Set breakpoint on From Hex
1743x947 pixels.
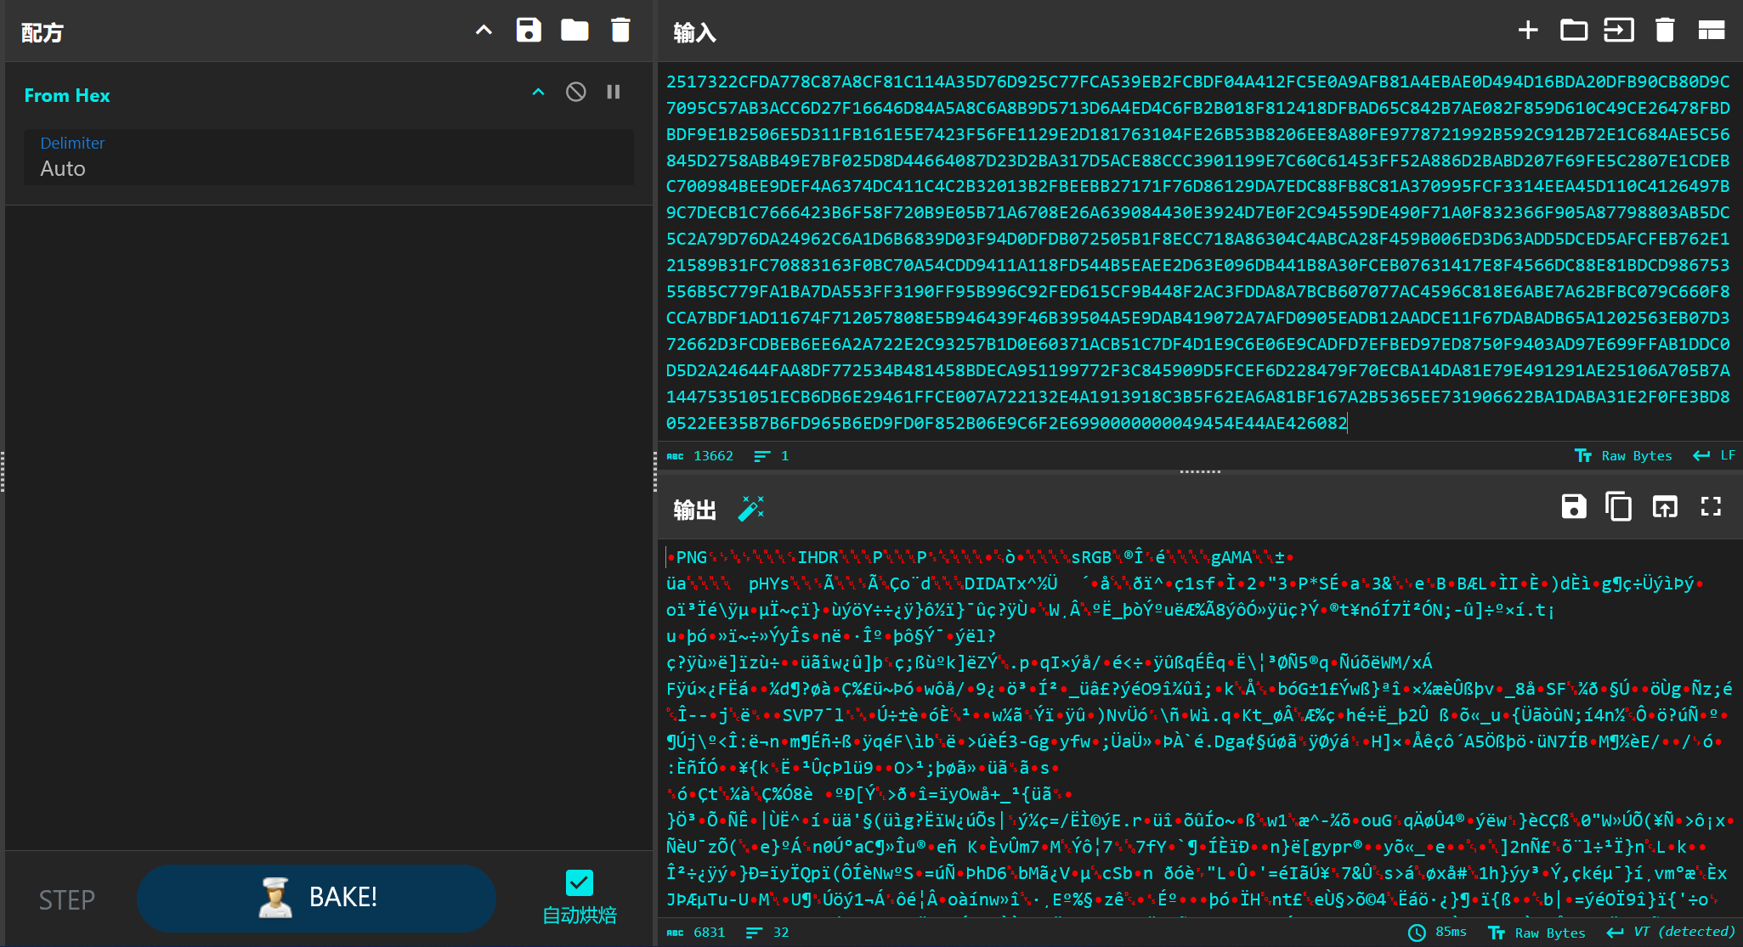(x=614, y=92)
